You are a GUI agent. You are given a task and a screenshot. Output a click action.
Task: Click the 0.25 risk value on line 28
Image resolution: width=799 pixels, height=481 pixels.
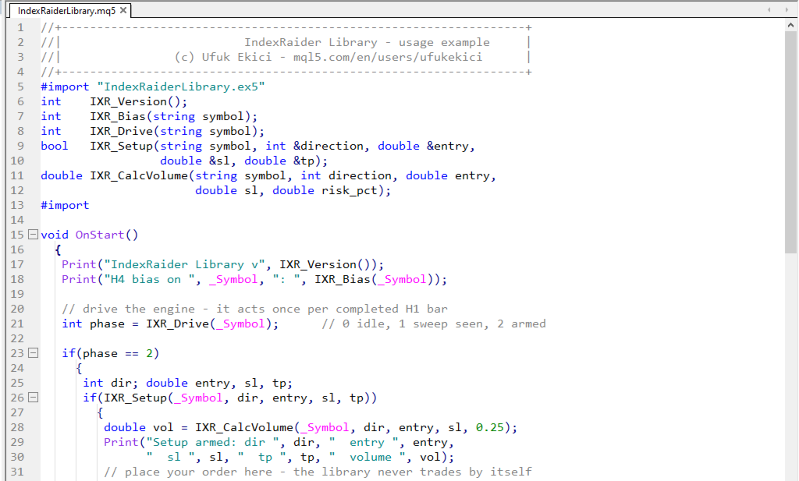490,427
